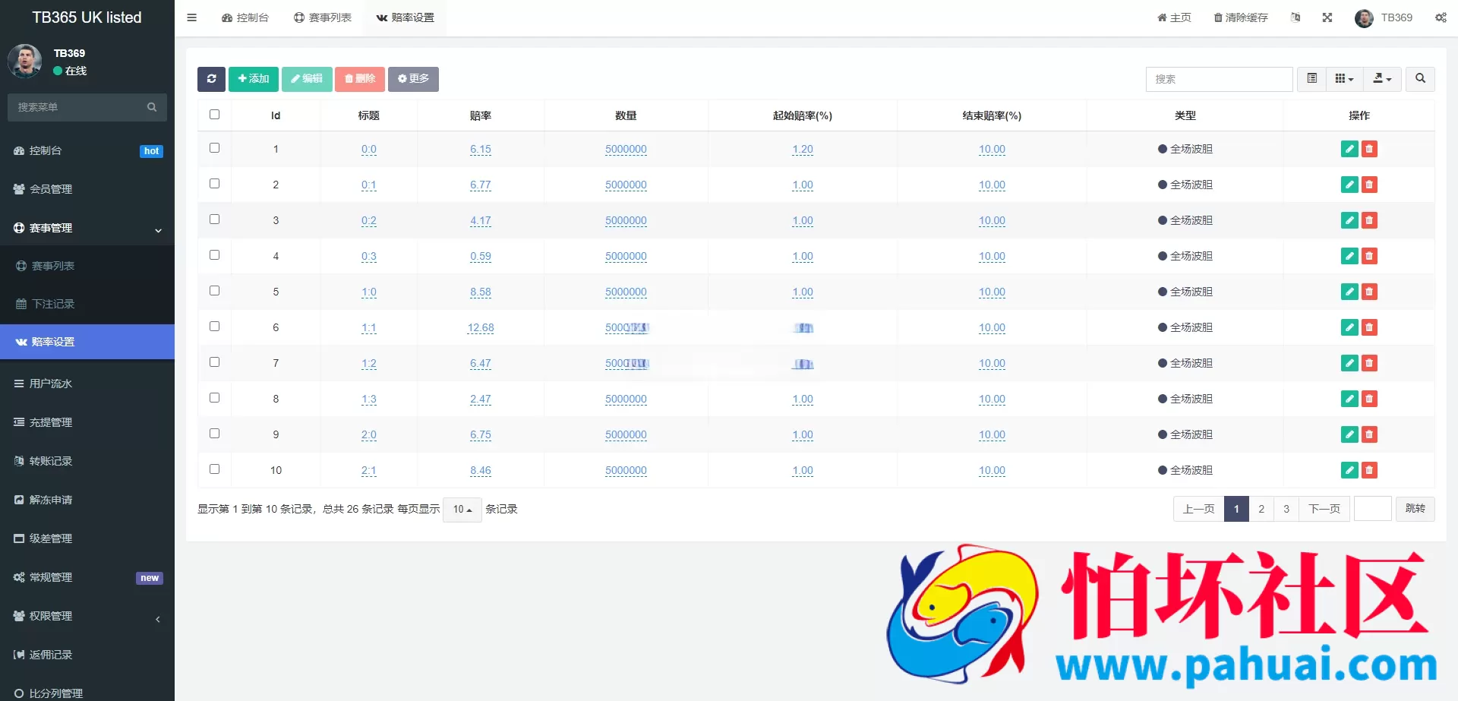Check the select-all checkbox in table header
Viewport: 1458px width, 701px height.
214,115
